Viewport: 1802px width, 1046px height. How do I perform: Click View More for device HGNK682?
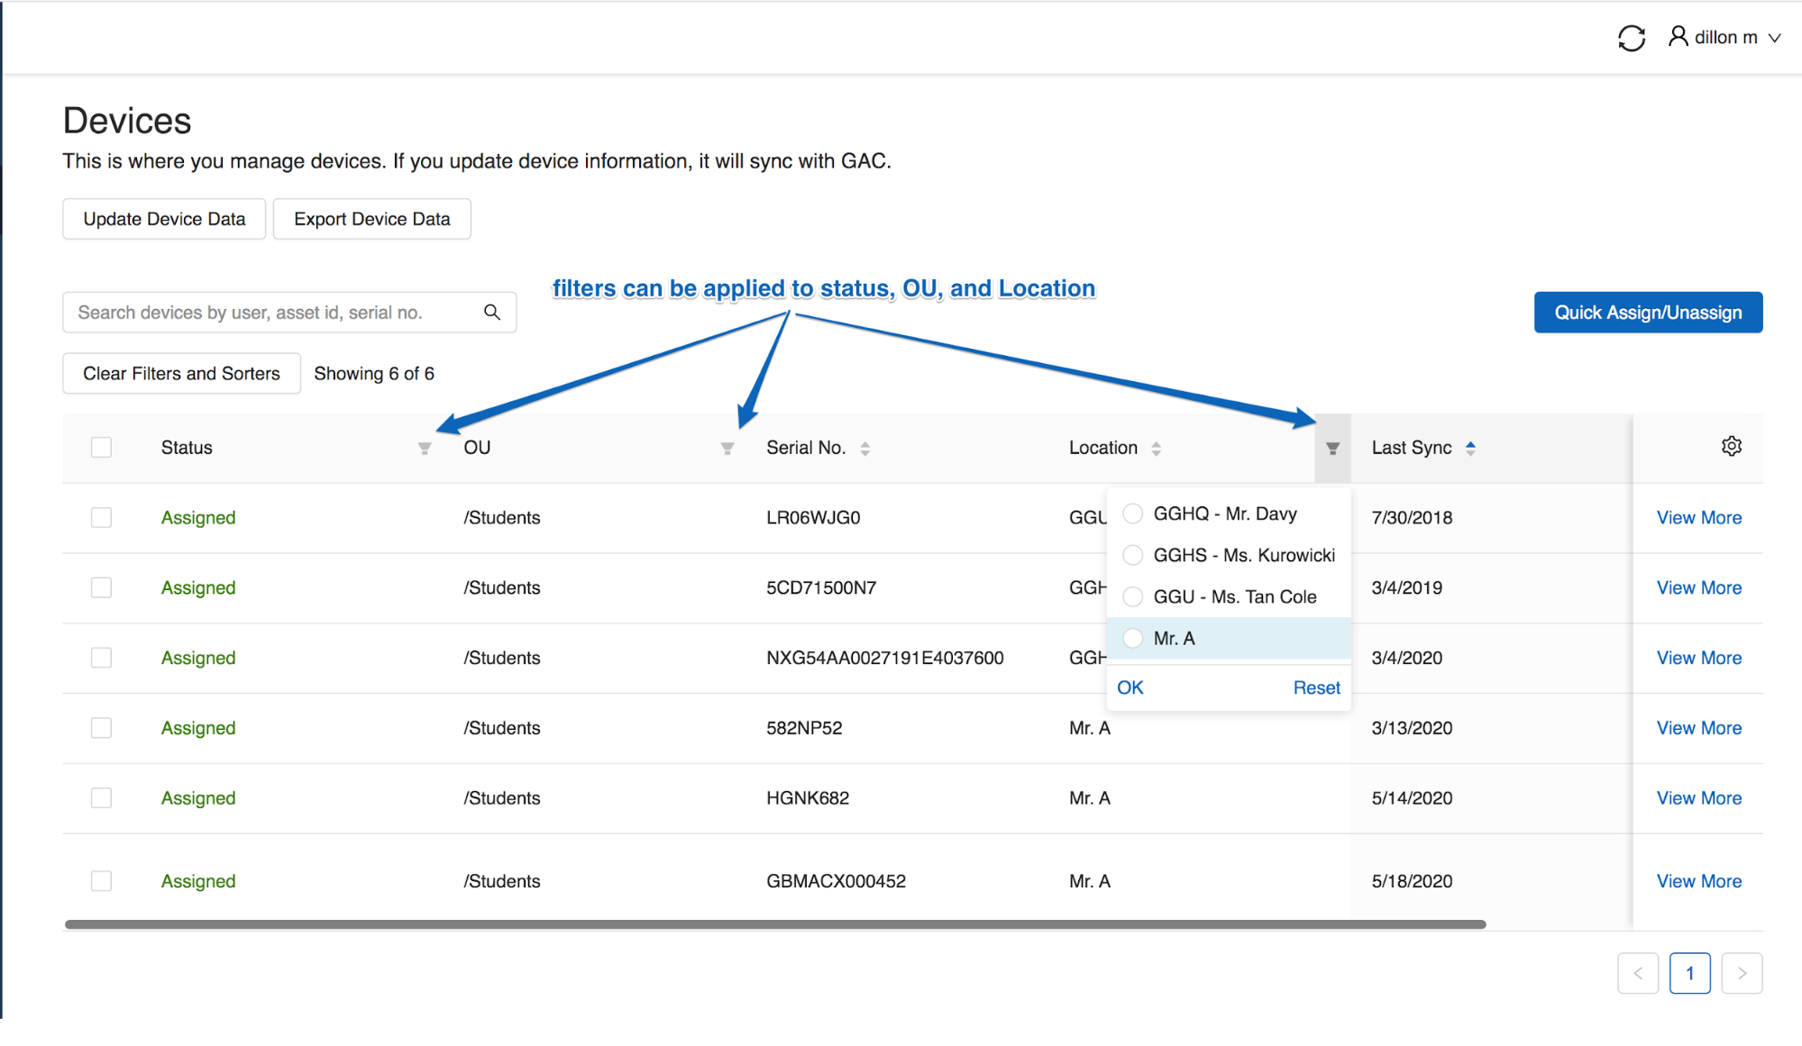tap(1698, 797)
